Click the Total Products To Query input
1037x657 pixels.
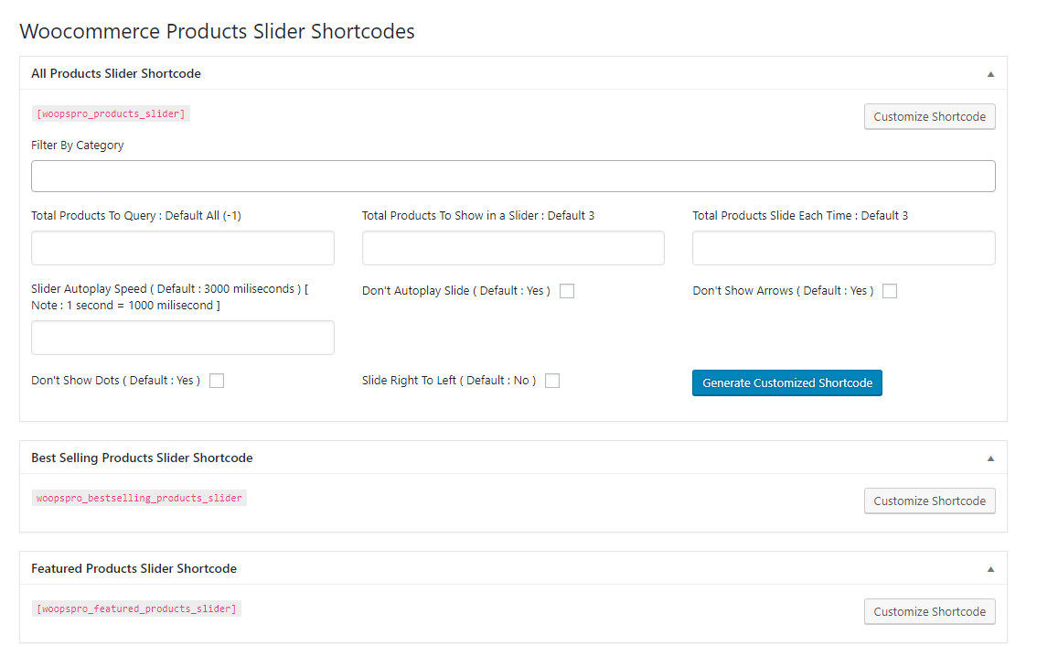pos(183,248)
